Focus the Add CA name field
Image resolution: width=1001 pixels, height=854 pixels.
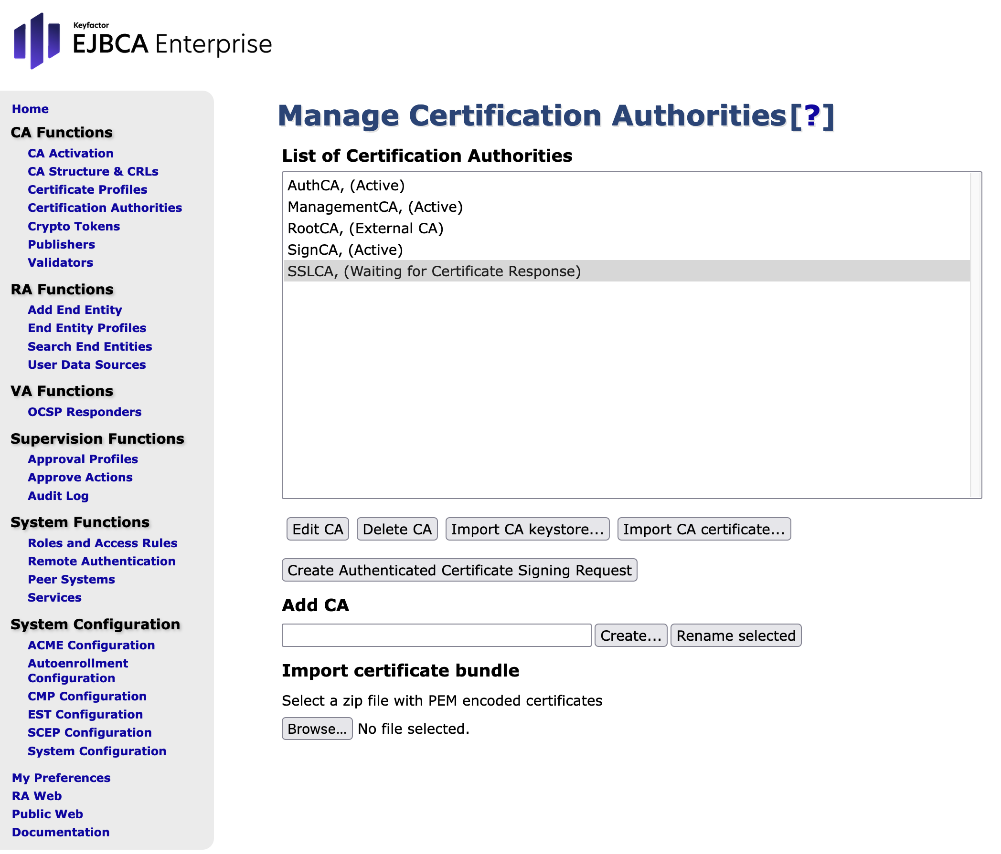tap(436, 635)
